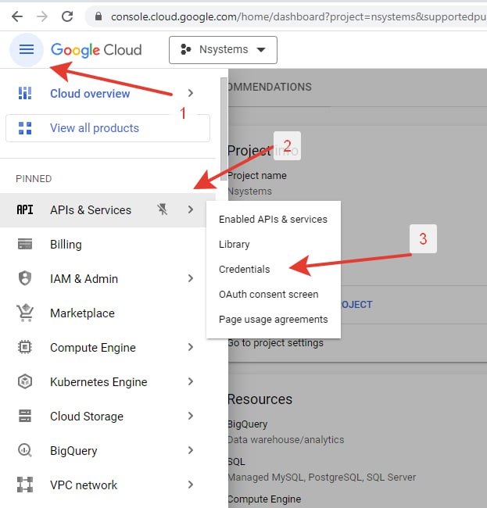Expand the Kubernetes Engine submenu chevron
The width and height of the screenshot is (487, 508).
pos(191,381)
